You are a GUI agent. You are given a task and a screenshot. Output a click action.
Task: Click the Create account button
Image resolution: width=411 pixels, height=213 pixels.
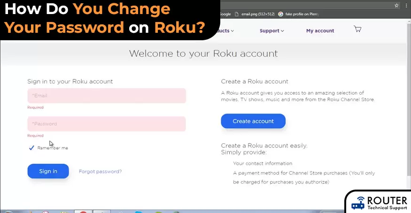coord(253,121)
